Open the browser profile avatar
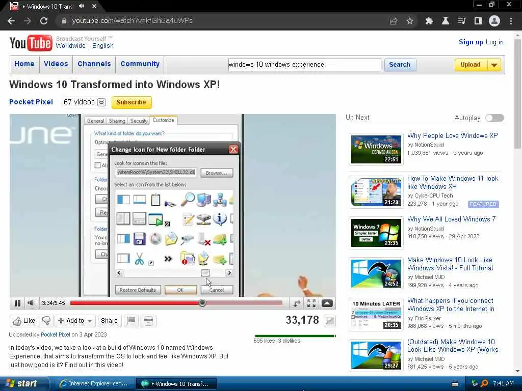The width and height of the screenshot is (522, 391). tap(494, 21)
